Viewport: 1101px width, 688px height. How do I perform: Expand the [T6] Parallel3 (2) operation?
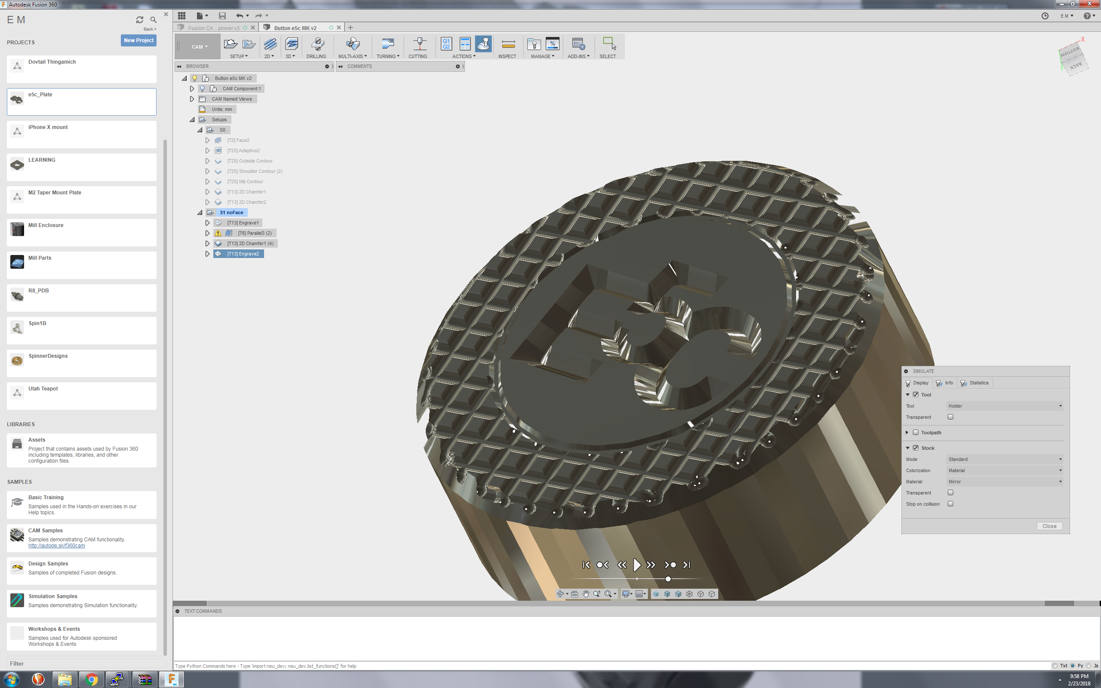point(207,233)
